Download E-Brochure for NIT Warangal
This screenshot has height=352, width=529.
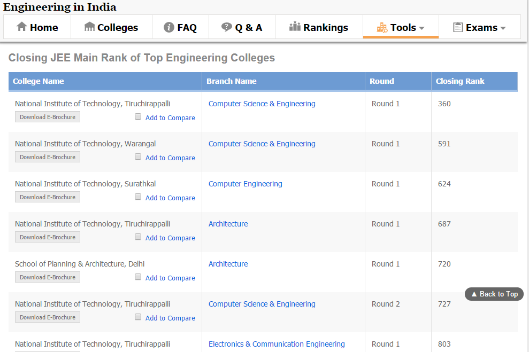point(48,157)
